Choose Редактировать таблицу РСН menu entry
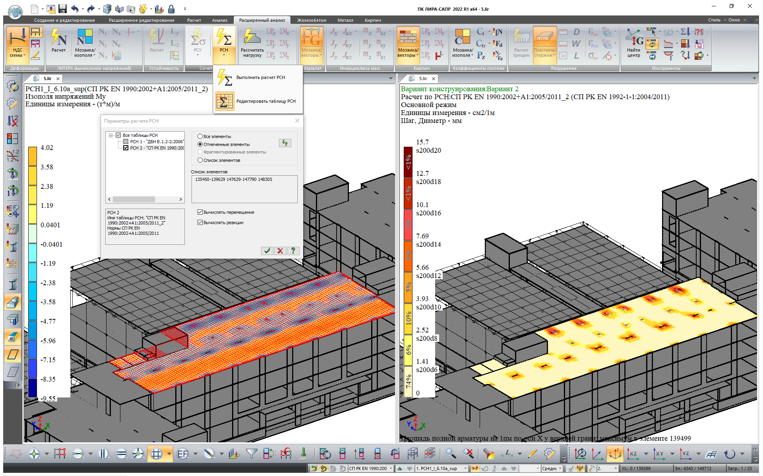Screen dimensions: 763x476 265,102
